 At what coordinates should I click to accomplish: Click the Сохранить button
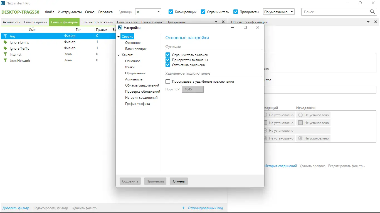tap(130, 181)
